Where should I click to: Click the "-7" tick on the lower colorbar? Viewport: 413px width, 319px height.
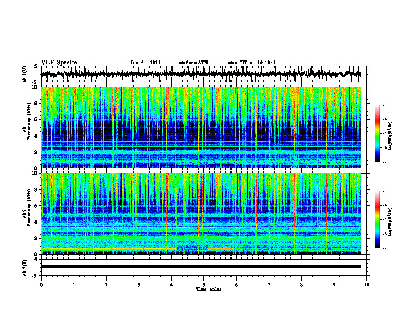pyautogui.click(x=385, y=248)
